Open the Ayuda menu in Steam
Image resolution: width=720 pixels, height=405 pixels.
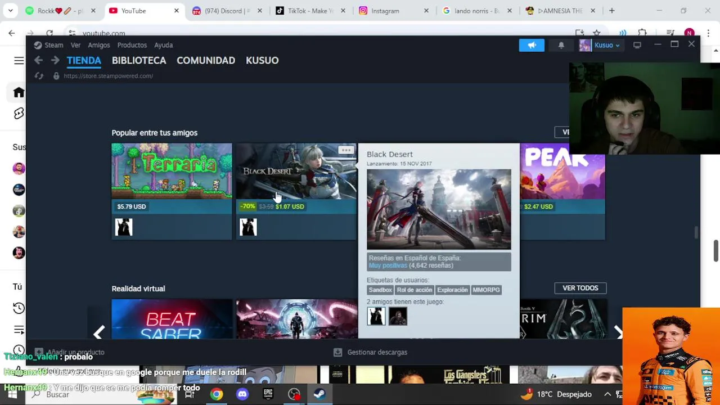point(164,45)
